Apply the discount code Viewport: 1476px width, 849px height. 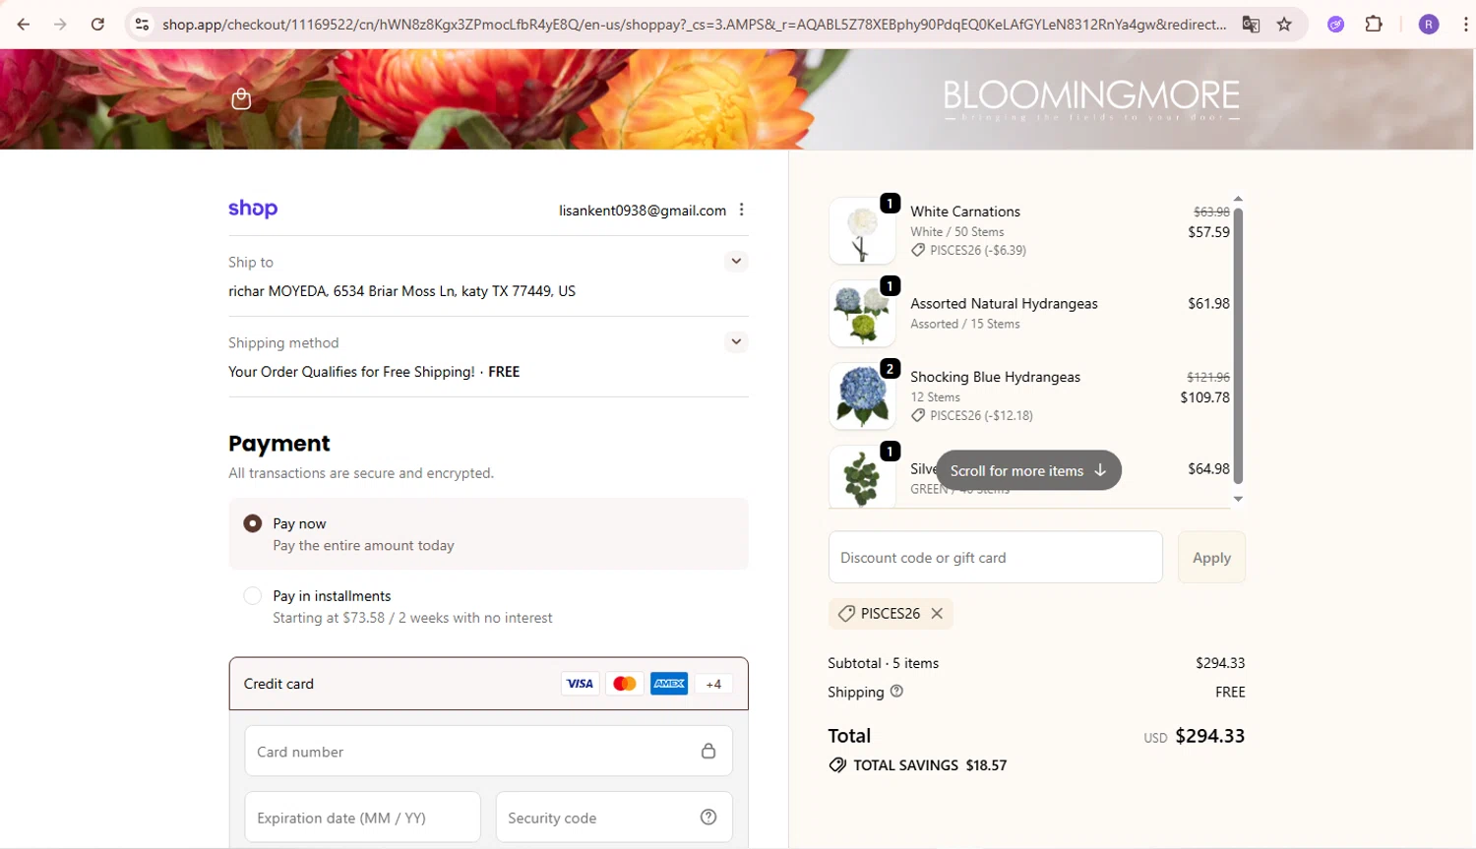click(x=1211, y=557)
